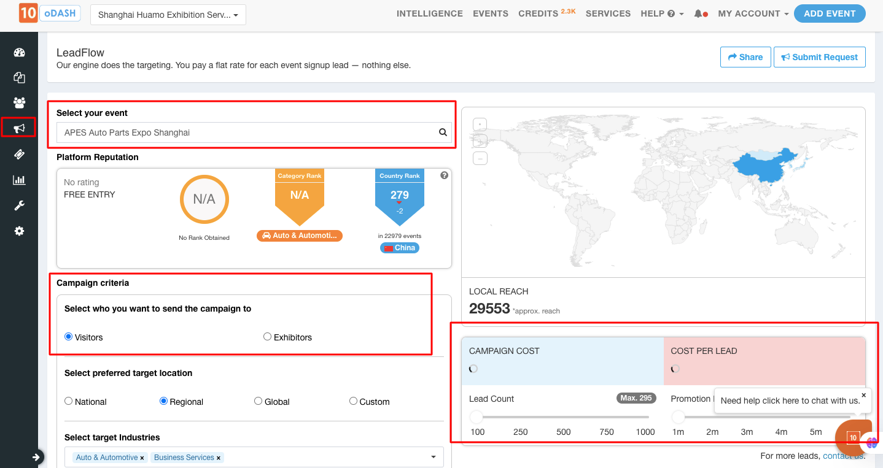Click the Submit Request button
The width and height of the screenshot is (883, 468).
(820, 57)
